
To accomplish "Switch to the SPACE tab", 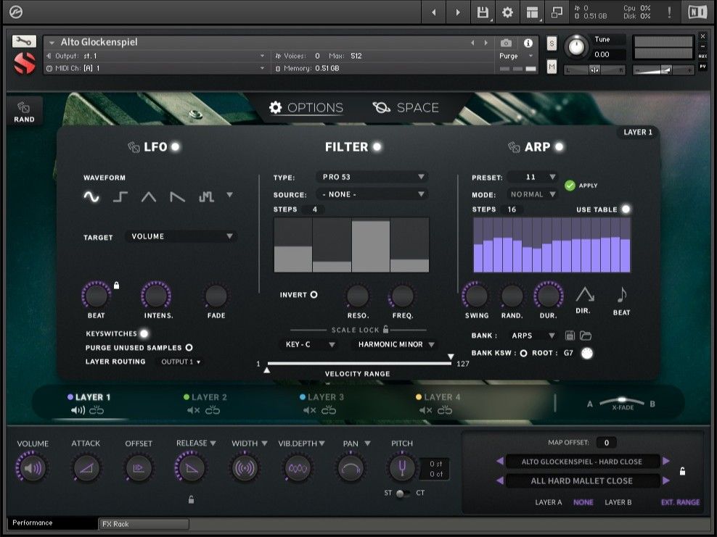I will (417, 107).
